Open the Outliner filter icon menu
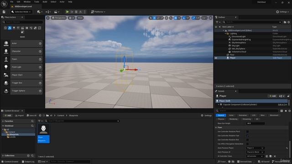The height and width of the screenshot is (164, 292). [x=218, y=22]
